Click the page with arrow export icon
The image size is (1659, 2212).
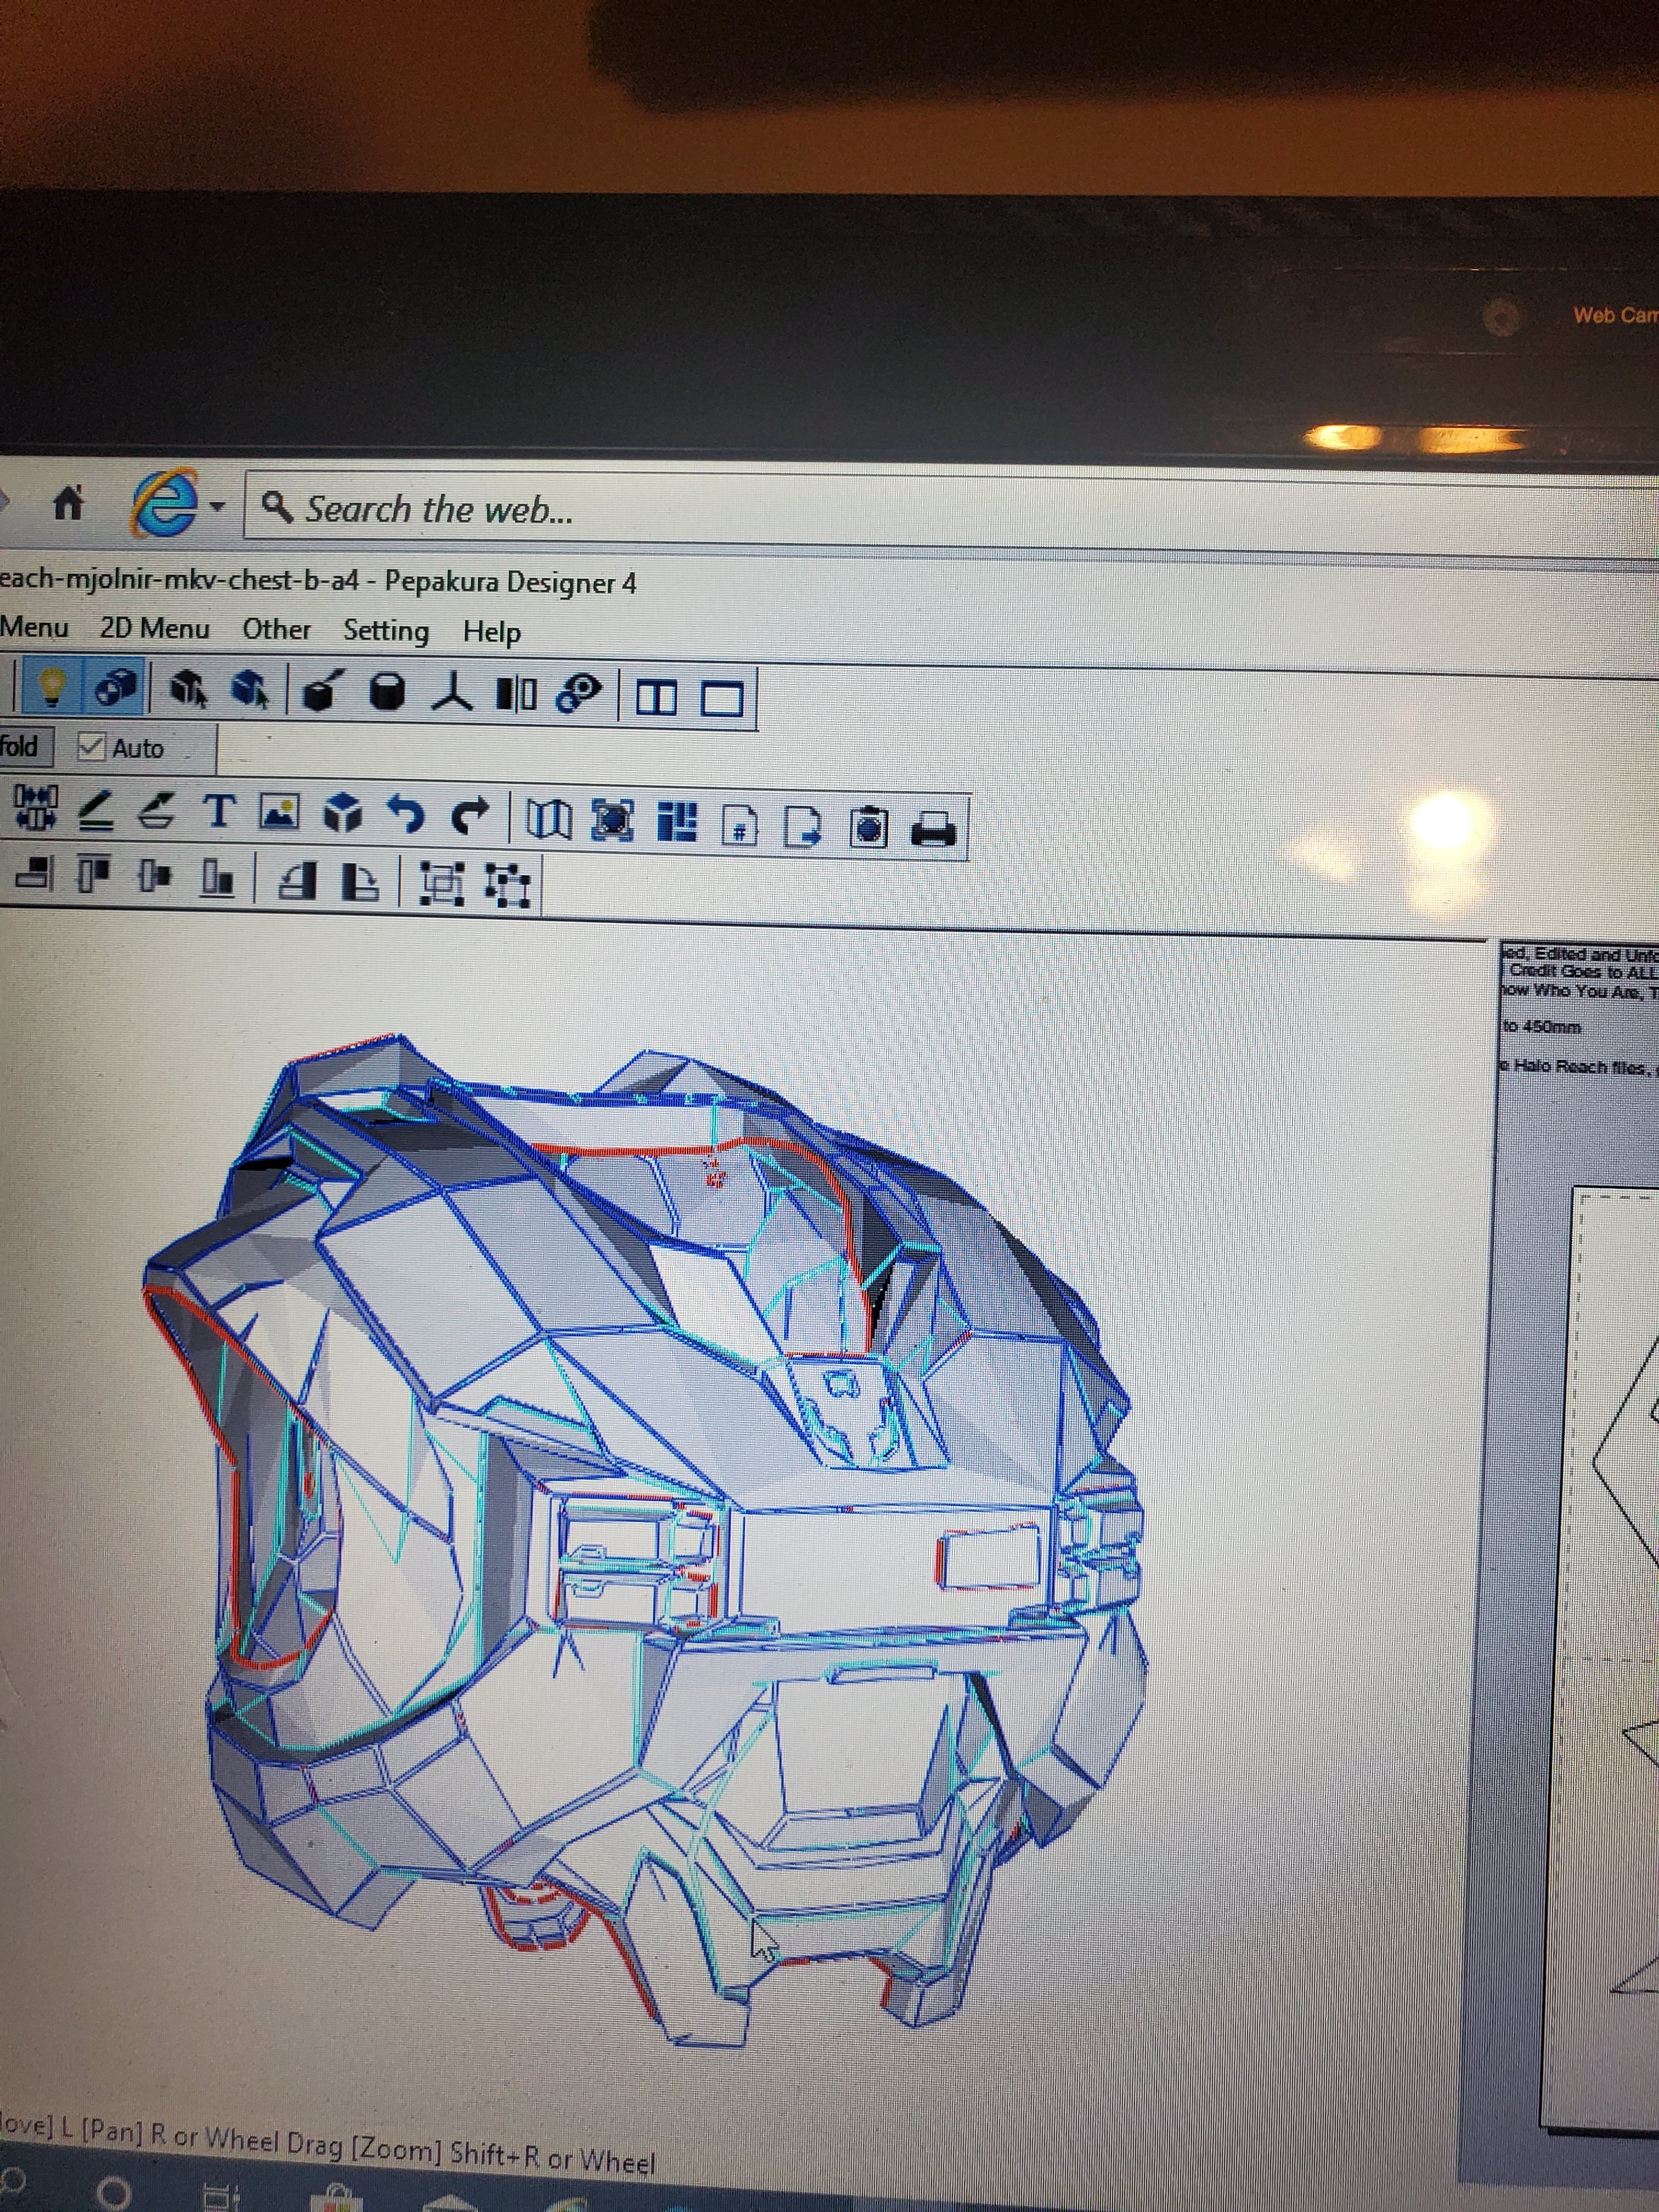pos(802,827)
